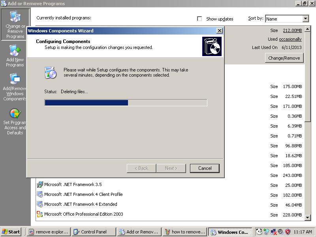Click the program list scrollbar thumb
The image size is (316, 237).
coord(307,77)
